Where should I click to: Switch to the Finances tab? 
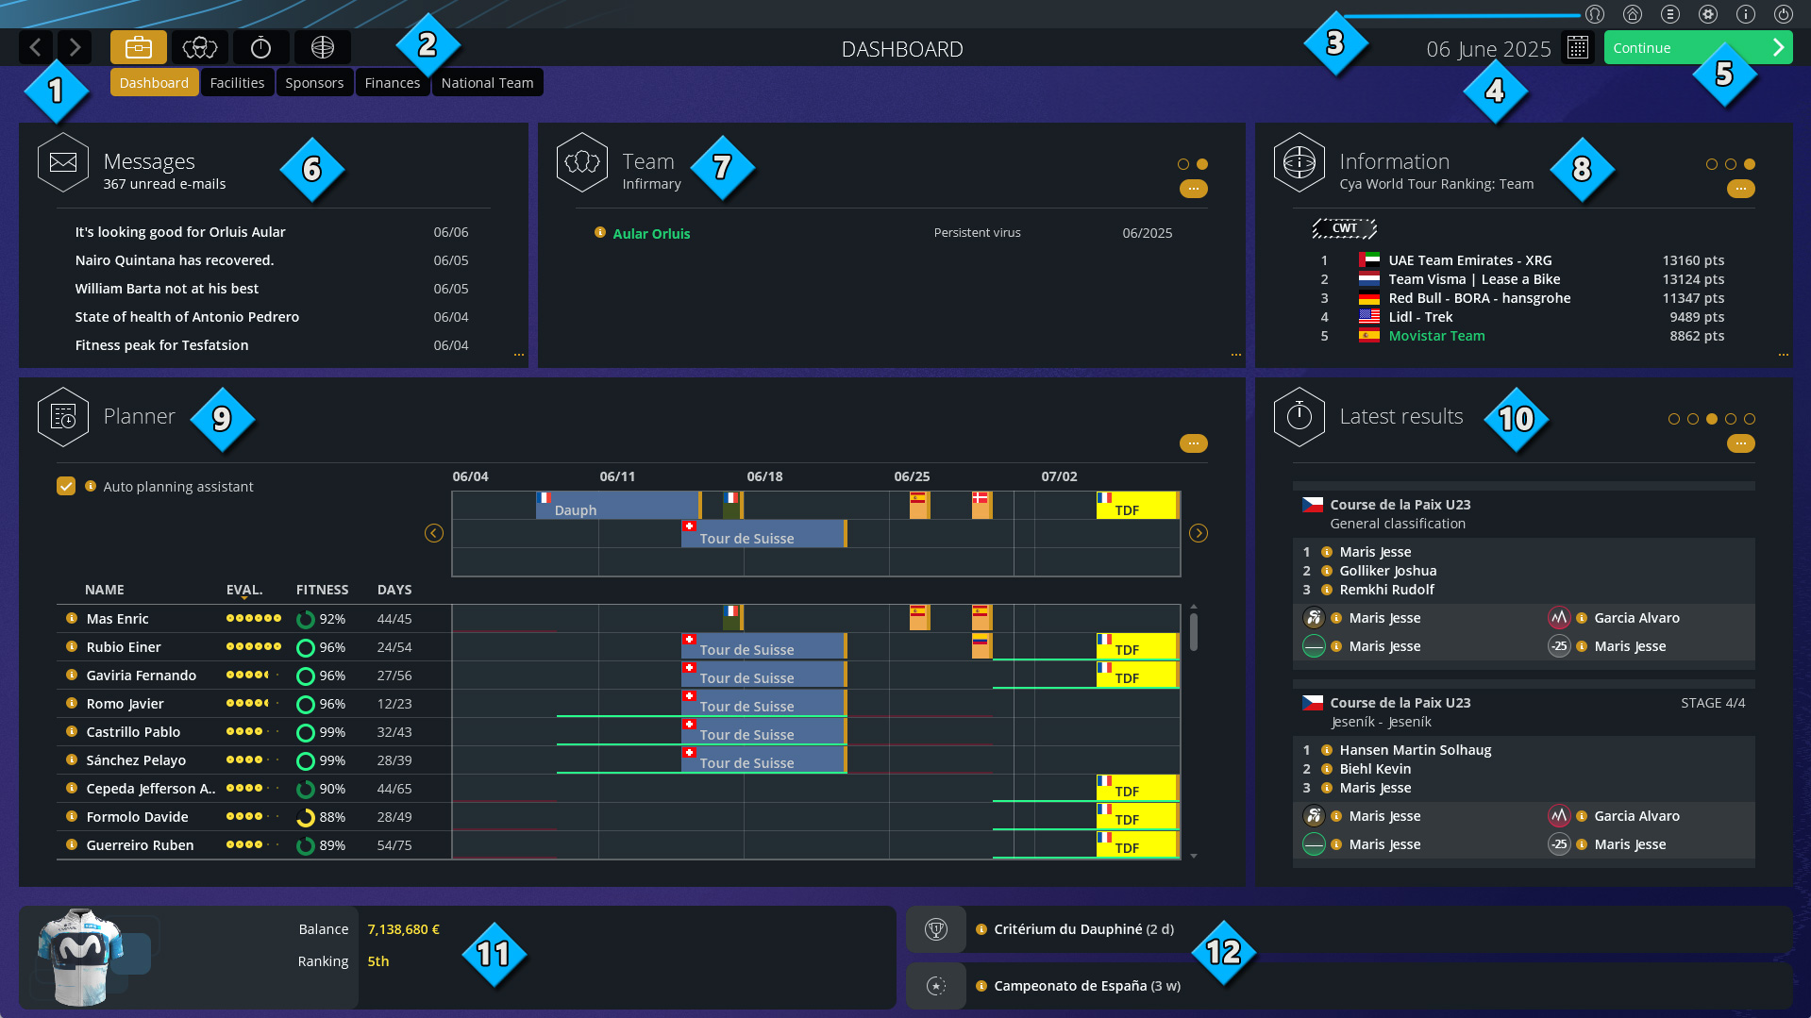(x=393, y=82)
